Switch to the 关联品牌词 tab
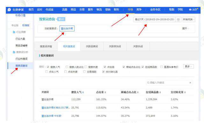 [x=92, y=46]
